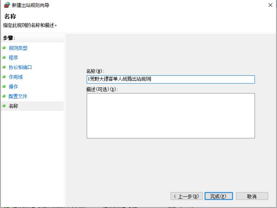Image resolution: width=277 pixels, height=208 pixels.
Task: Click the green bullet beside the 名称 step
Action: (x=4, y=106)
